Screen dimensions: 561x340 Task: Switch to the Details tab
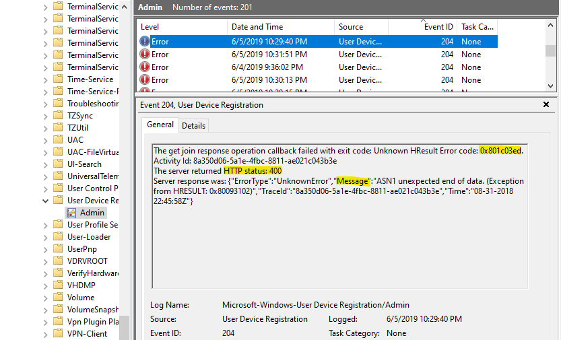193,126
